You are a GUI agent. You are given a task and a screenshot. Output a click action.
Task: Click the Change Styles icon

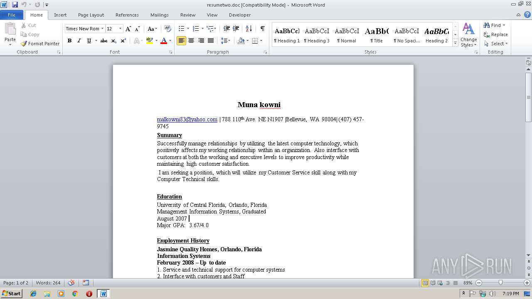468,35
